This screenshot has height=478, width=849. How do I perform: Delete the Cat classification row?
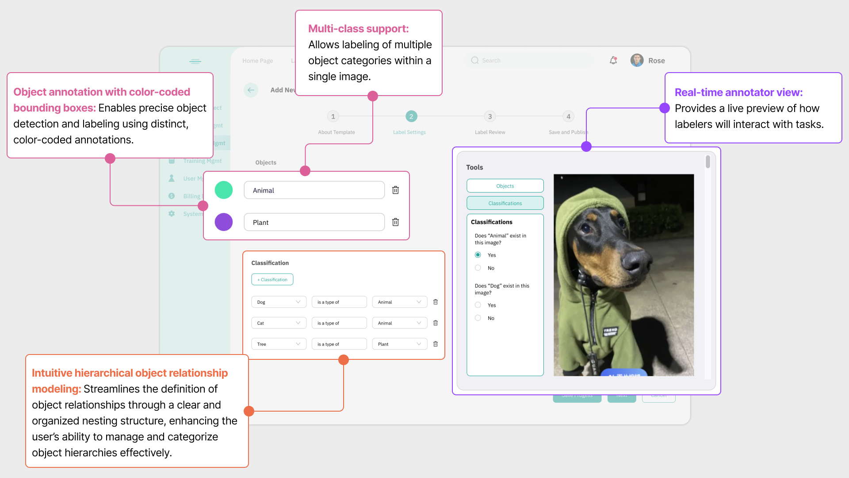coord(436,323)
